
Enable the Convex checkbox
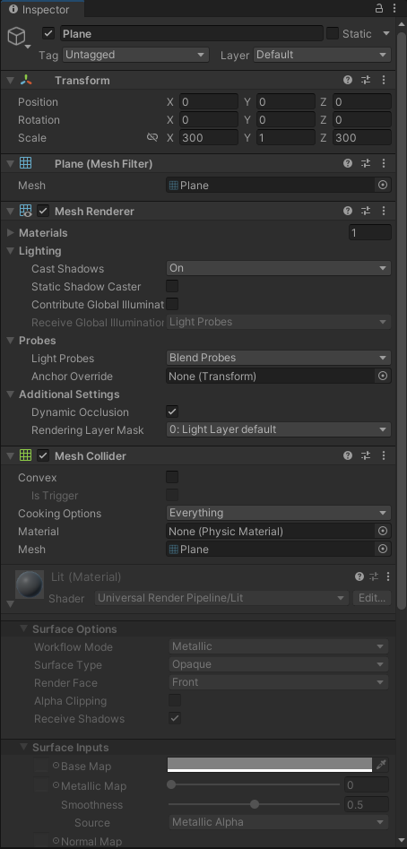(172, 477)
